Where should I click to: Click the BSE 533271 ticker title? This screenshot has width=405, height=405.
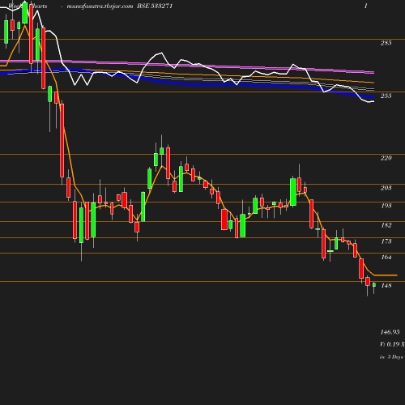tap(155, 6)
